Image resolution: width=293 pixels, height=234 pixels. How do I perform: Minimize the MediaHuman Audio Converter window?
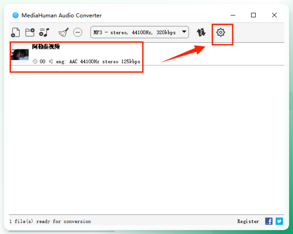pyautogui.click(x=233, y=15)
